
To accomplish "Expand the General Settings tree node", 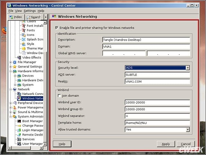I will click(x=11, y=67).
